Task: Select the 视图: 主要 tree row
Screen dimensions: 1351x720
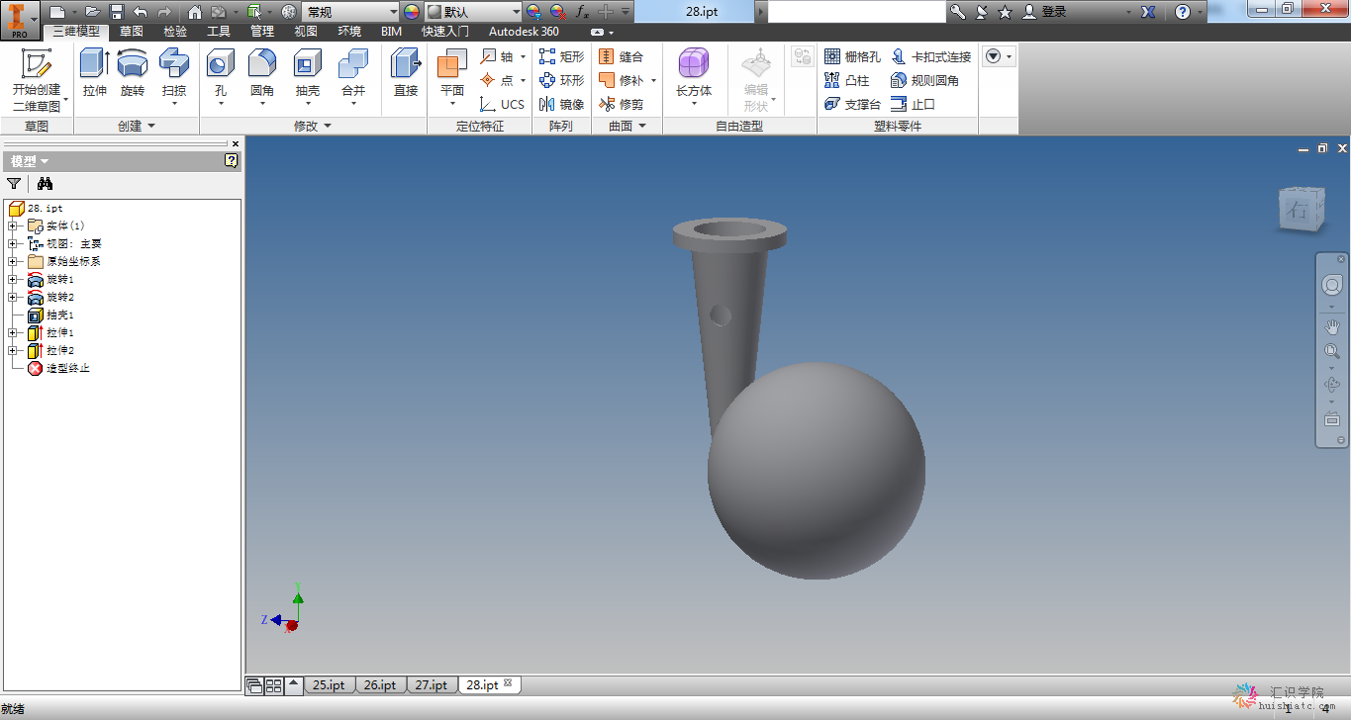Action: [65, 243]
